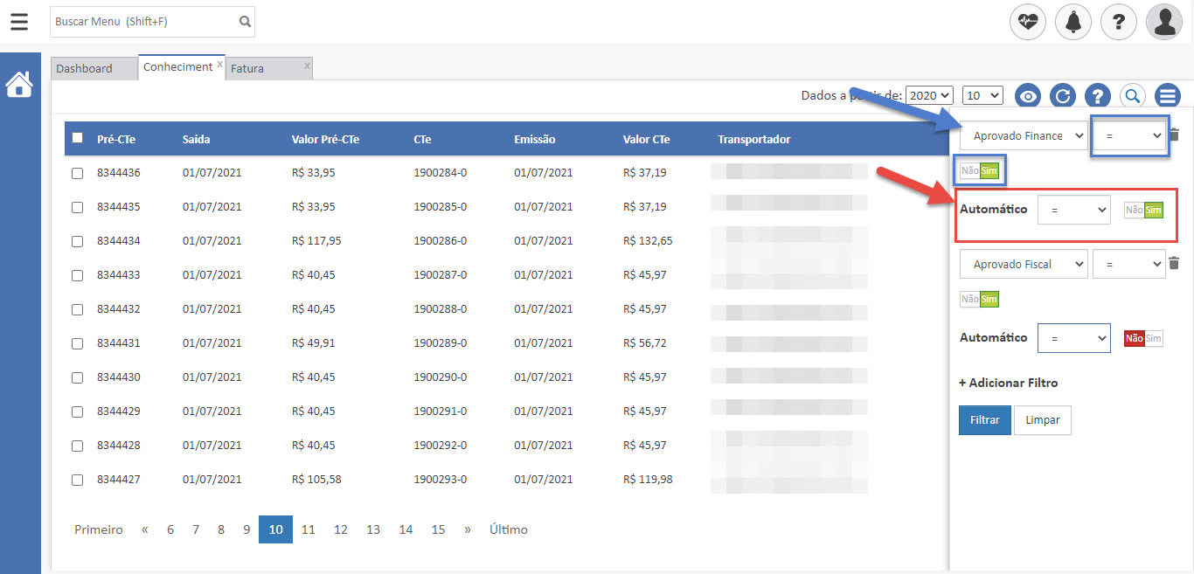
Task: Click the Filtrar button
Action: pos(985,420)
